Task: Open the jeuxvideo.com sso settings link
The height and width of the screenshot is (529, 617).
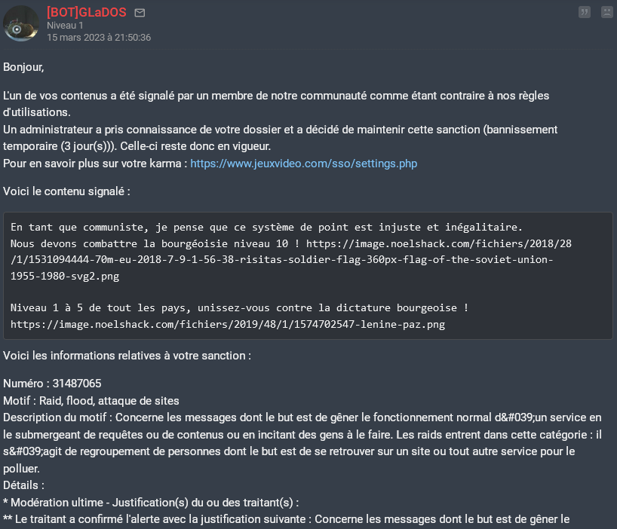Action: [x=303, y=164]
